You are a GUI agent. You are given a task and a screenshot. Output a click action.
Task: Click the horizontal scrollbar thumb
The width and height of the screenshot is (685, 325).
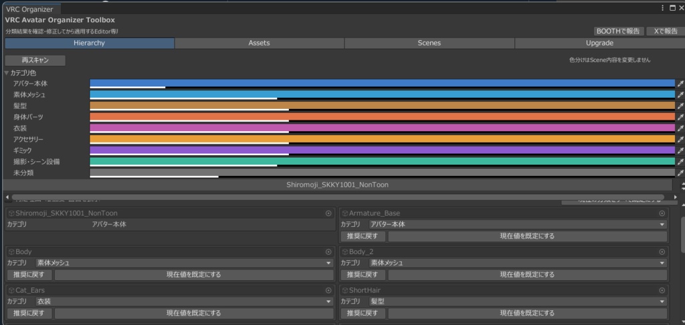click(x=338, y=197)
